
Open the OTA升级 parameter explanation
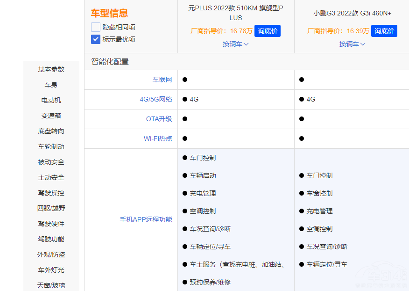(159, 119)
